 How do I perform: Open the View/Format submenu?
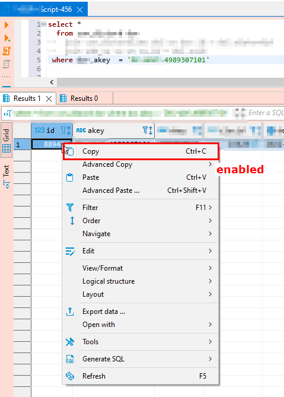point(141,268)
